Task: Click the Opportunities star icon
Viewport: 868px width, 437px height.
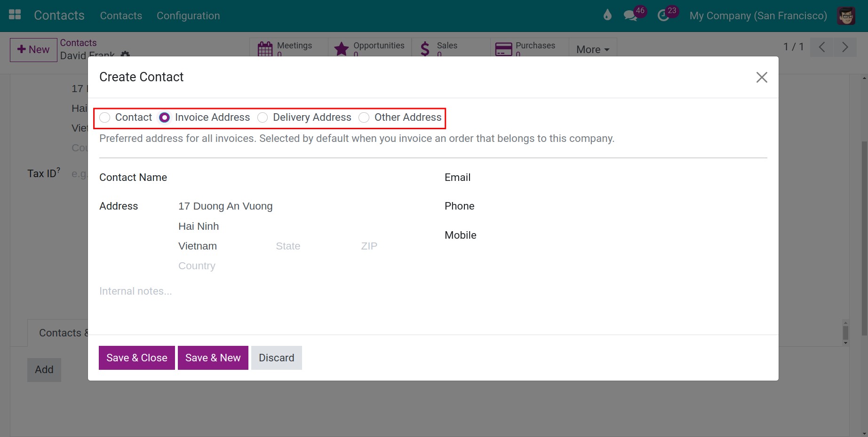Action: tap(342, 49)
